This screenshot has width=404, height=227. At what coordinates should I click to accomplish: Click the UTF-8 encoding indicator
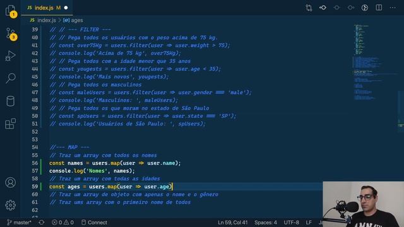point(291,223)
